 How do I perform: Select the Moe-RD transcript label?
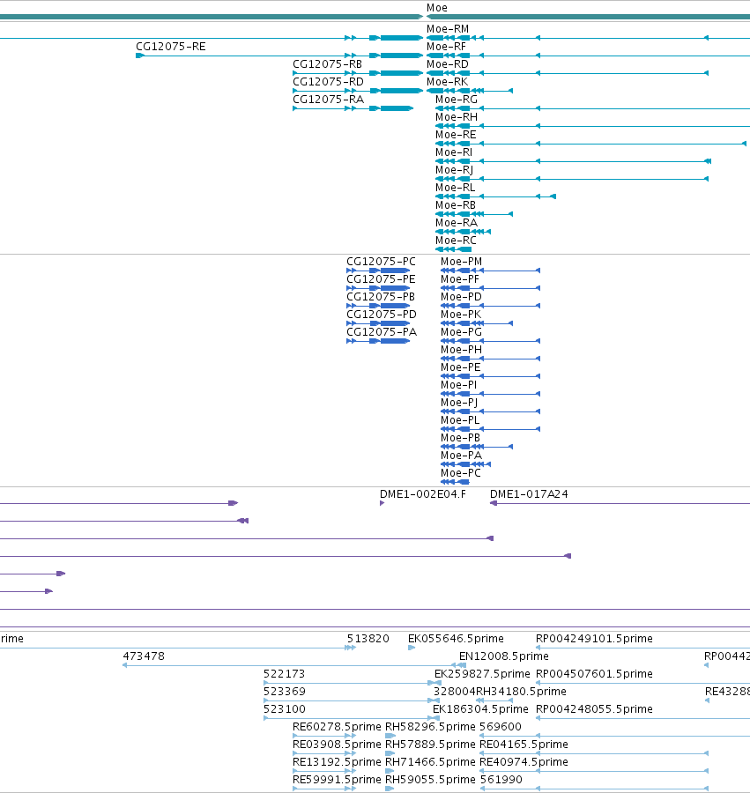447,64
